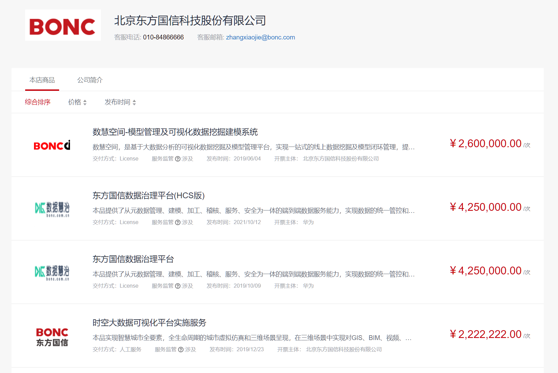Click the 数慧空间 product description text
The height and width of the screenshot is (373, 558).
coord(254,147)
